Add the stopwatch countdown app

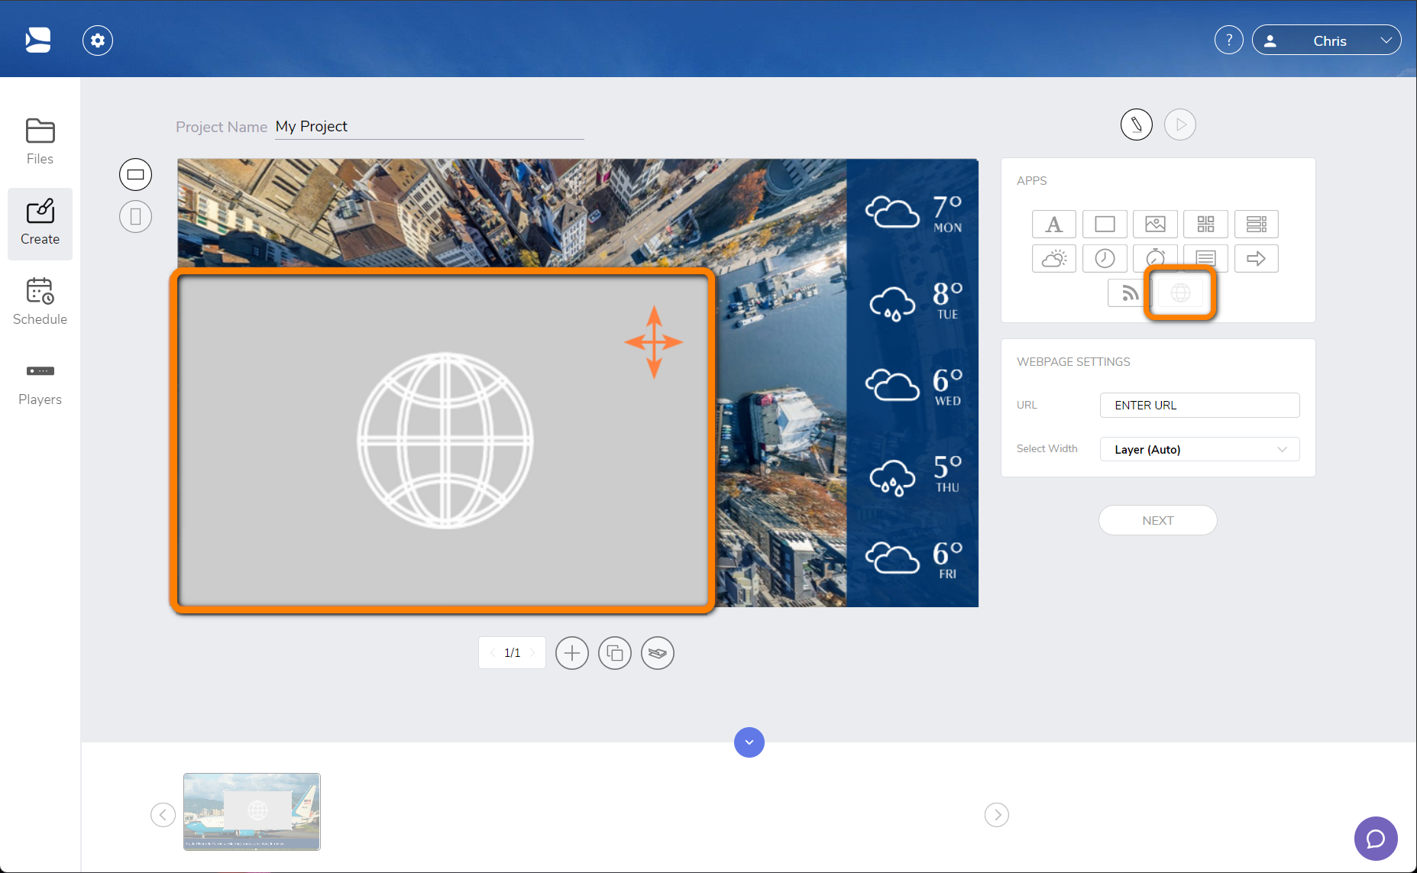click(x=1155, y=257)
